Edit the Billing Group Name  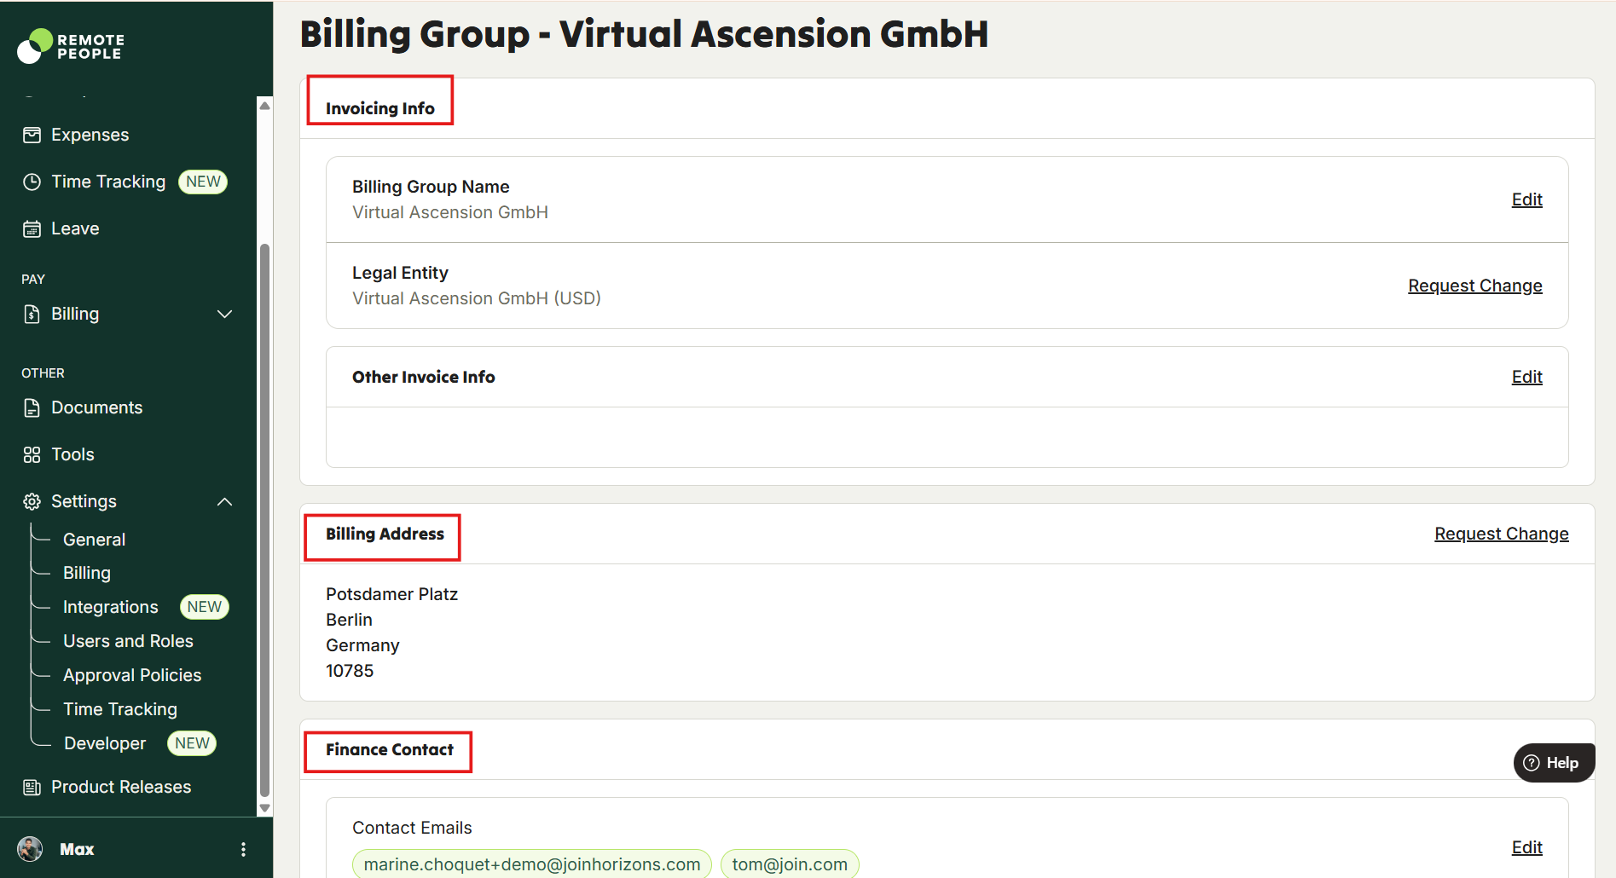coord(1526,199)
